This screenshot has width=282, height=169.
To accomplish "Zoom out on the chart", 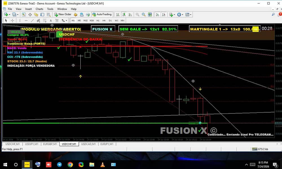I will tap(144, 15).
